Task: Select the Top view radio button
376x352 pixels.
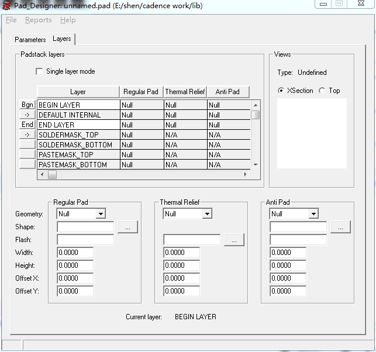Action: 322,91
